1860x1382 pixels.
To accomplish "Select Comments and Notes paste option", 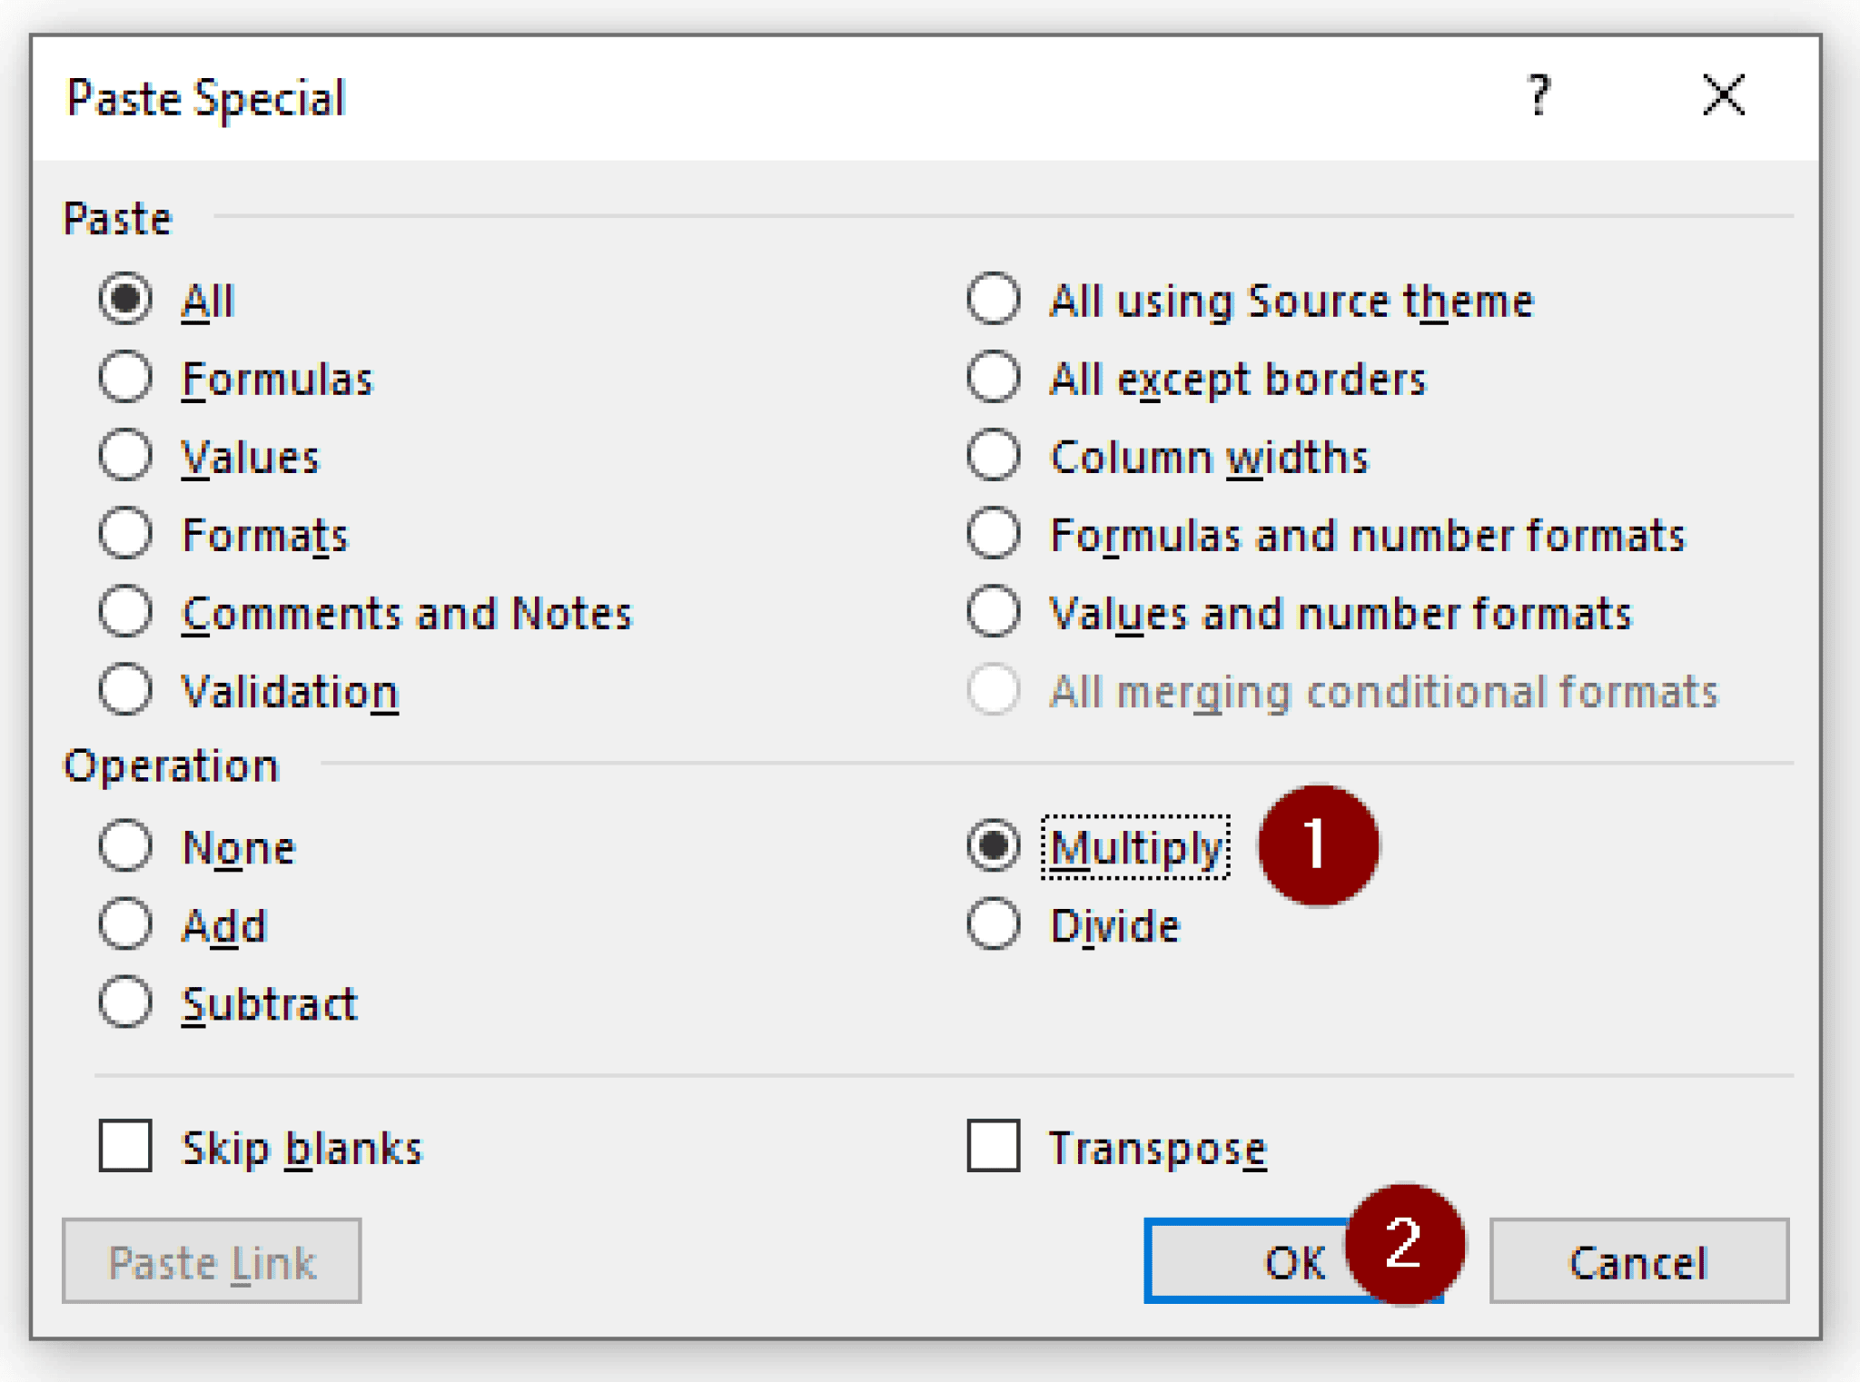I will pos(126,613).
